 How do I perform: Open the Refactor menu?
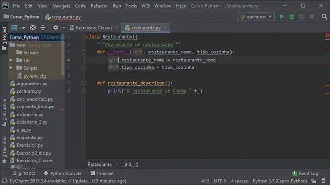[x=99, y=6]
